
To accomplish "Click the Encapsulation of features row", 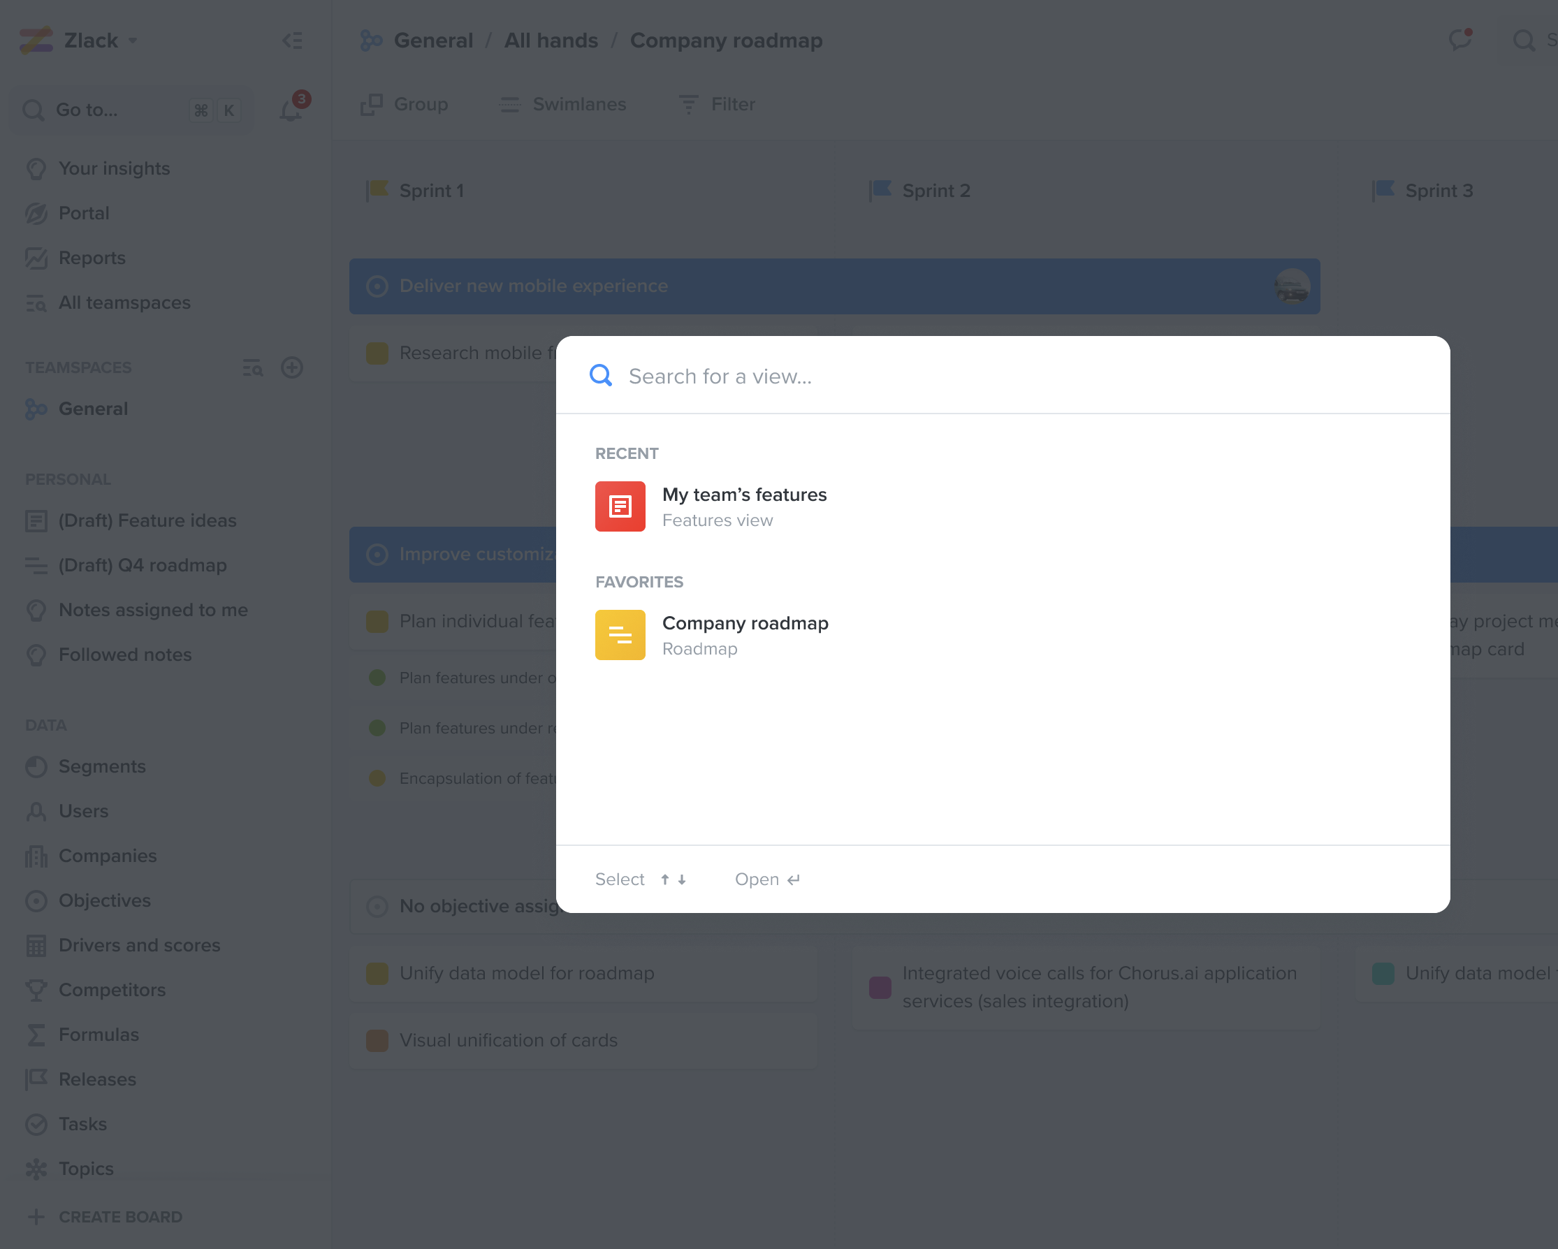I will click(453, 779).
